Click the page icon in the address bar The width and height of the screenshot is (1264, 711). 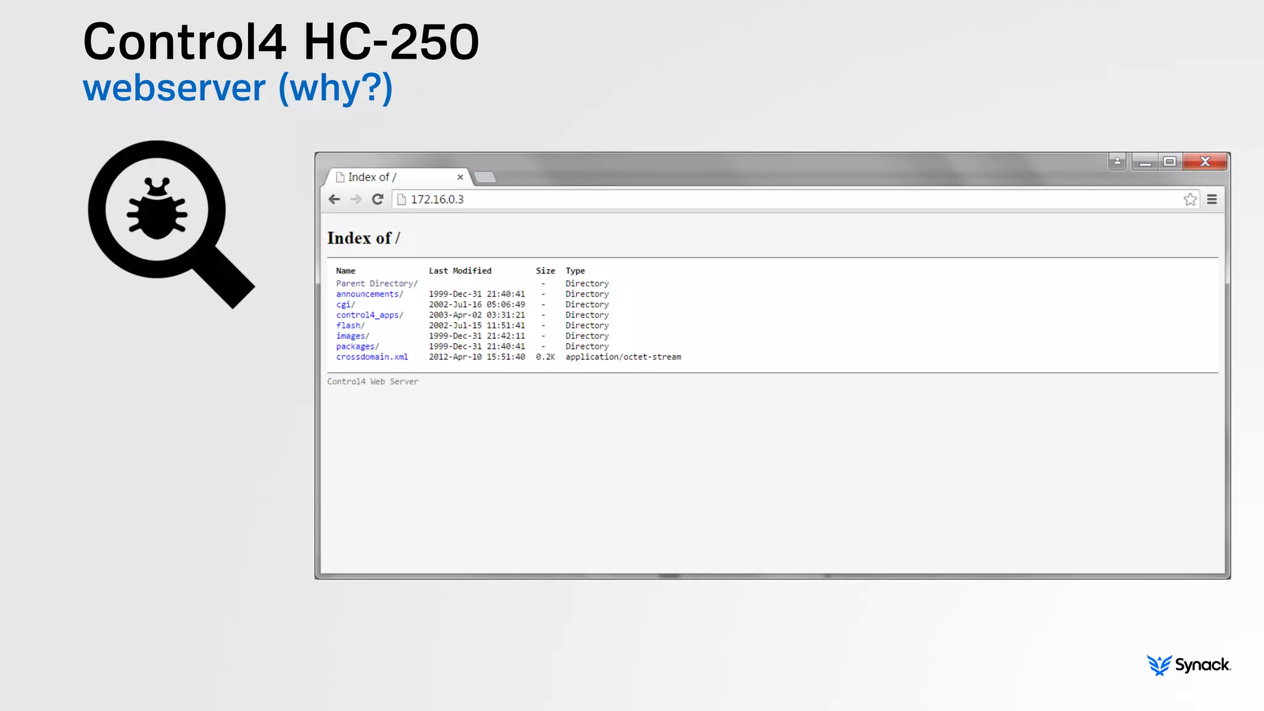pos(402,199)
